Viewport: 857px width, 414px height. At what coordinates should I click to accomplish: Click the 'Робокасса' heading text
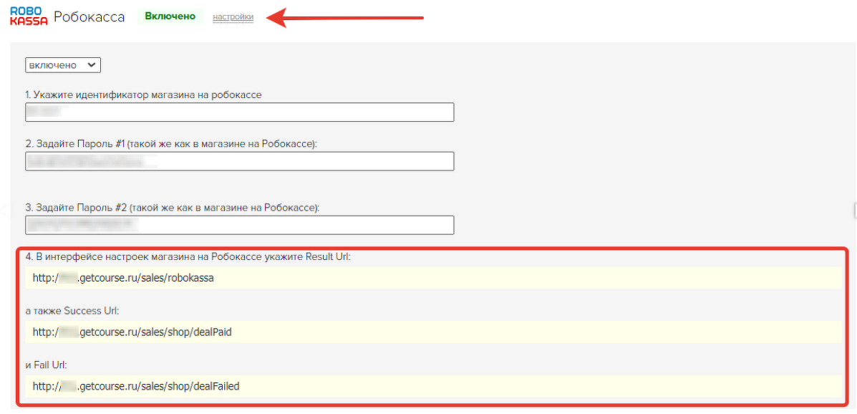tap(89, 17)
